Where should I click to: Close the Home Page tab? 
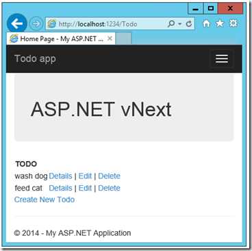tap(110, 38)
